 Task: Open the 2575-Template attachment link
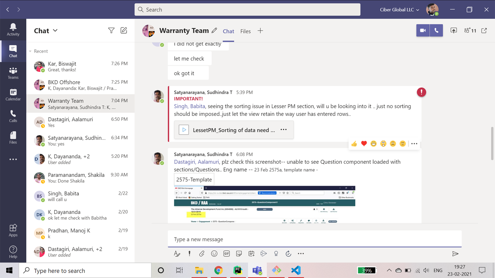click(x=194, y=180)
